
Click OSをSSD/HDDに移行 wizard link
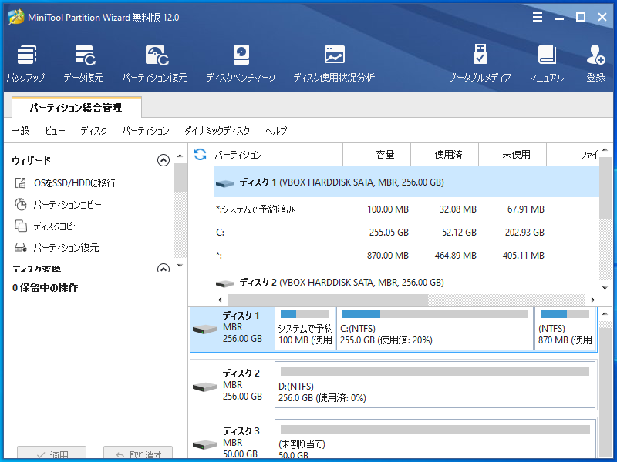tap(75, 183)
